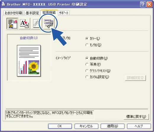Switch to the 基本設定 tab
The image size is (154, 132).
tap(32, 13)
